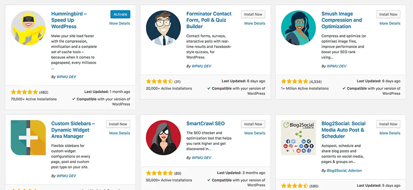Image resolution: width=413 pixels, height=190 pixels.
Task: Click the Adenion author link
Action: [x=355, y=171]
